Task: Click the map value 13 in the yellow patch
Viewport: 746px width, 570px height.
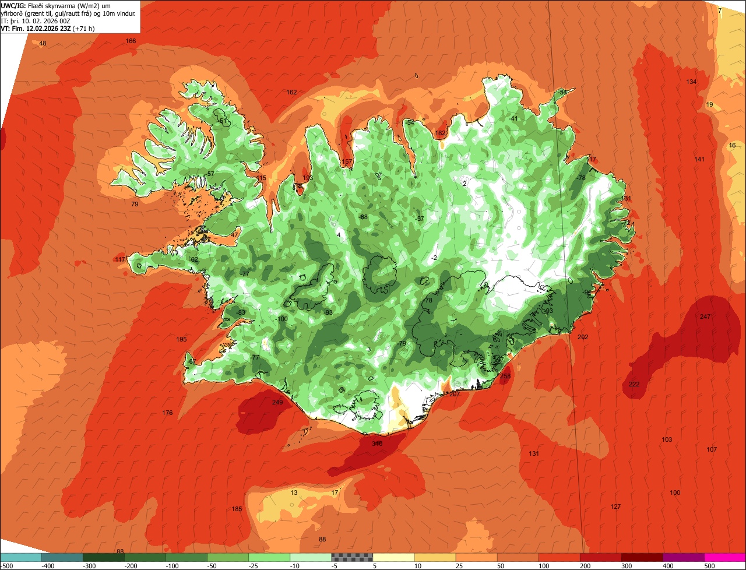Action: coord(294,492)
